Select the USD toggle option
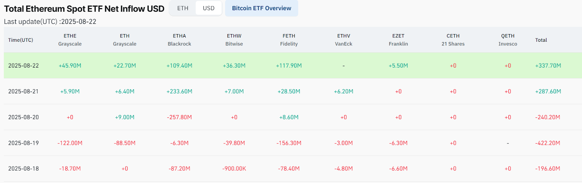Viewport: 582px width, 183px height. [209, 8]
